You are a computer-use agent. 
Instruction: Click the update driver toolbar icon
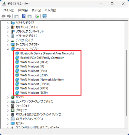(37, 16)
